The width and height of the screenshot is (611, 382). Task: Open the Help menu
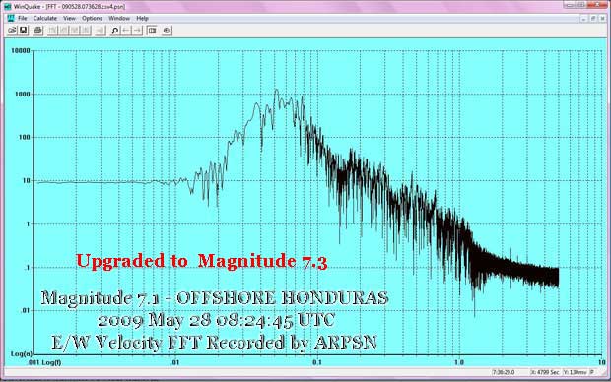(x=142, y=19)
